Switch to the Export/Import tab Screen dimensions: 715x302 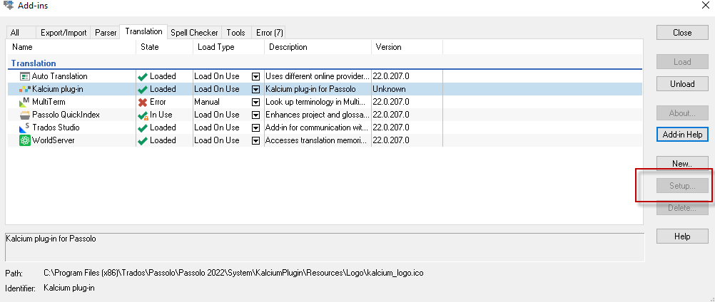point(64,32)
